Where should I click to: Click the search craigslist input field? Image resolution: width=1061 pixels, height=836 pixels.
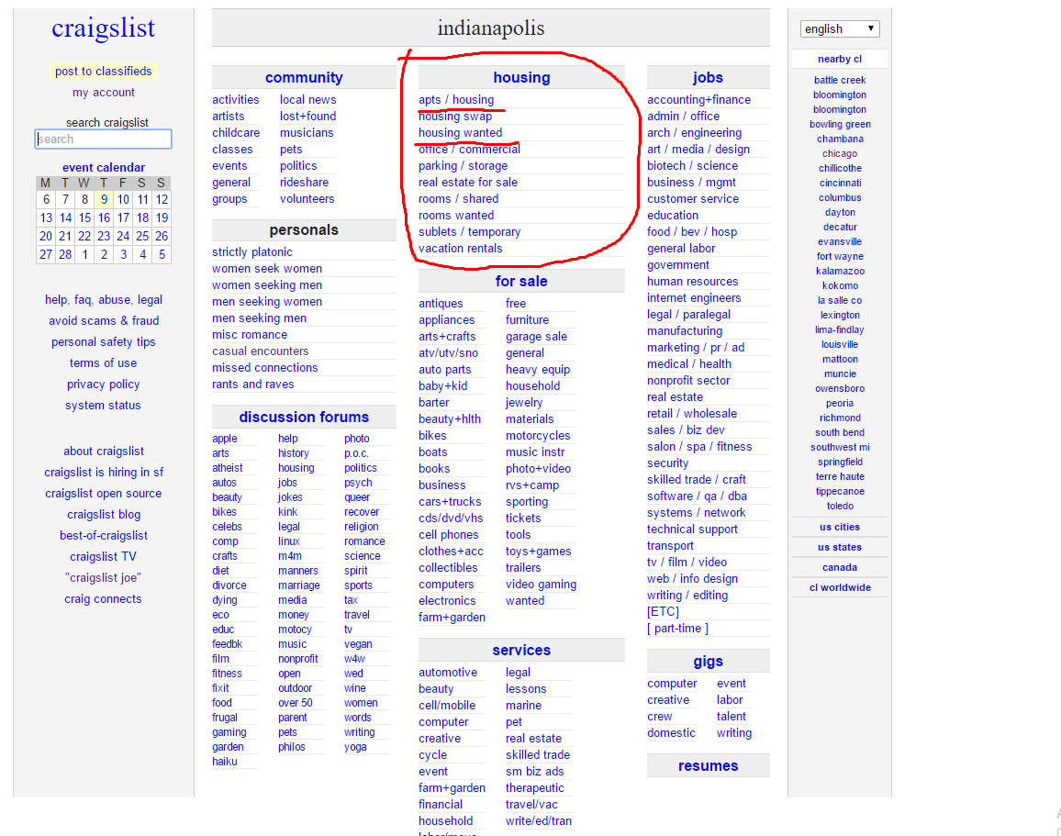[x=103, y=139]
